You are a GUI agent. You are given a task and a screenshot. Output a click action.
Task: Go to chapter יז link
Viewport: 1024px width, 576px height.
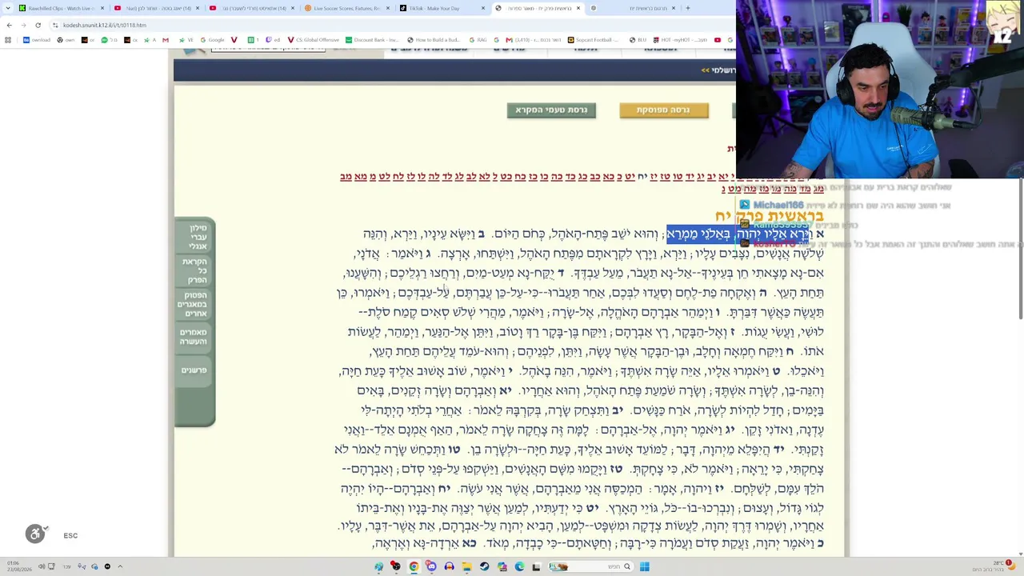pos(654,176)
